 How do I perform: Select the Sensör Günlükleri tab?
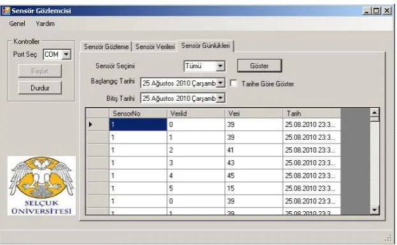pyautogui.click(x=205, y=46)
